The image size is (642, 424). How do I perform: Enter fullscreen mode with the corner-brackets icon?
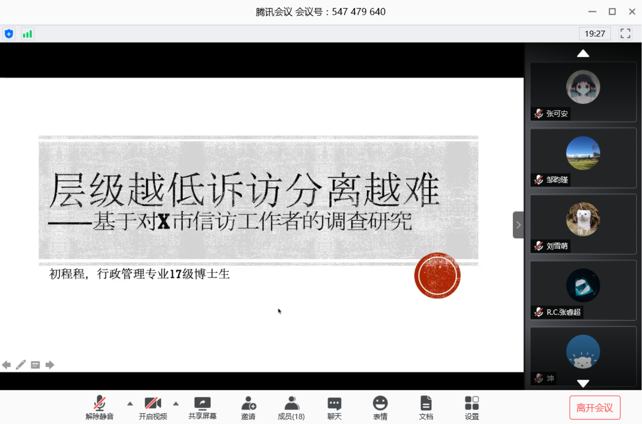click(x=625, y=34)
